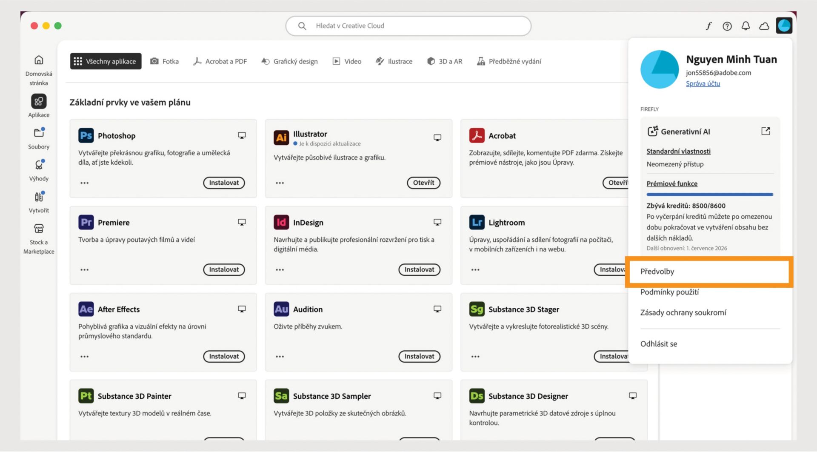Click the InDesign app icon
This screenshot has width=817, height=452.
[281, 222]
